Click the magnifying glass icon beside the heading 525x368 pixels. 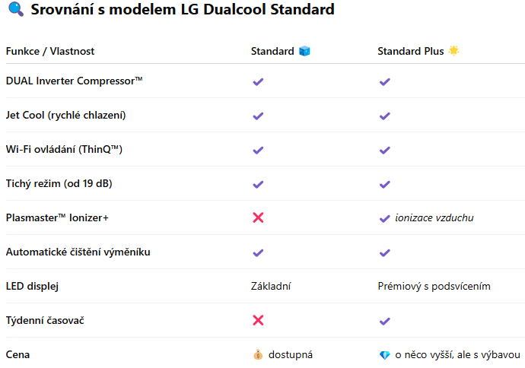click(x=16, y=9)
